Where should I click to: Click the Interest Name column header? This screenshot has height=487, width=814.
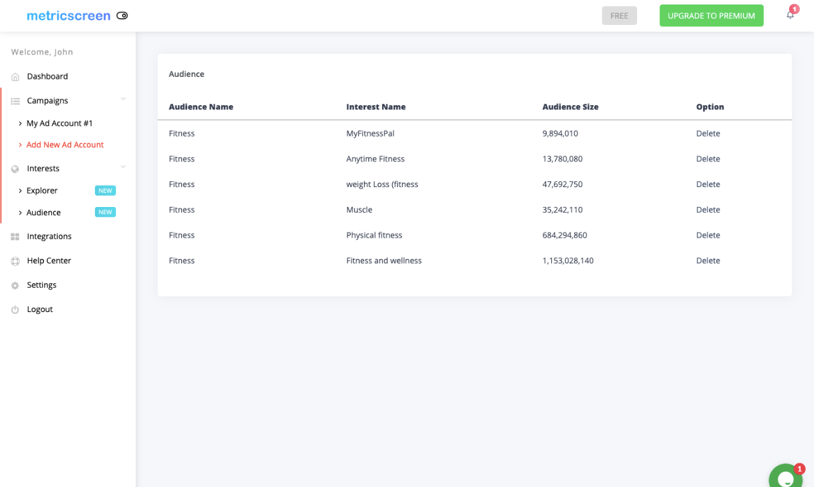376,107
